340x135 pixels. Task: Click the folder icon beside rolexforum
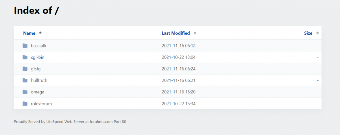(x=25, y=103)
